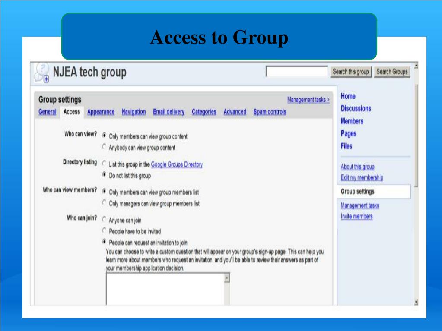Go to Home in the sidebar
The image size is (442, 331).
(348, 96)
